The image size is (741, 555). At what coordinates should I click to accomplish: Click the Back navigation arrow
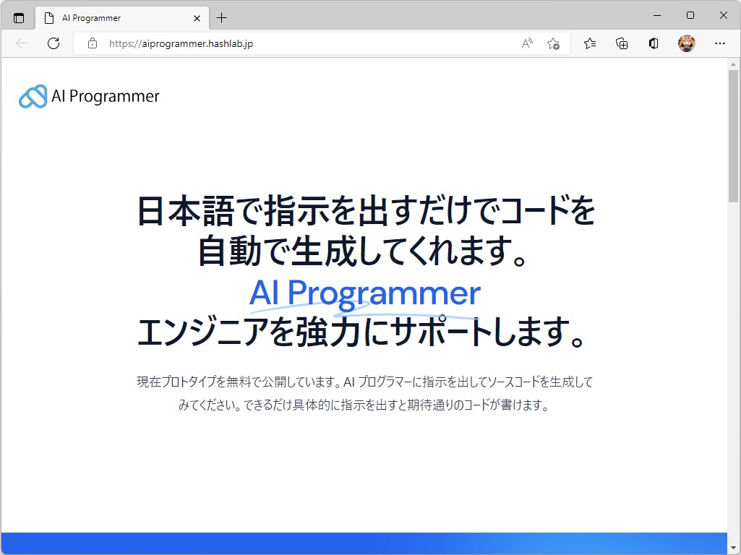20,43
